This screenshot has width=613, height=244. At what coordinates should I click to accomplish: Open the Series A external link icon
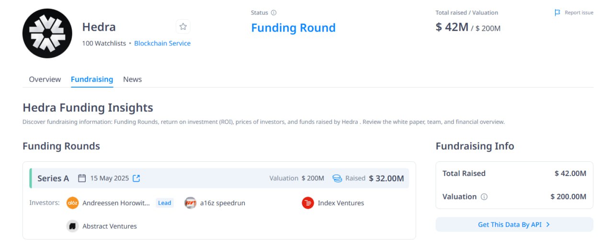(136, 178)
